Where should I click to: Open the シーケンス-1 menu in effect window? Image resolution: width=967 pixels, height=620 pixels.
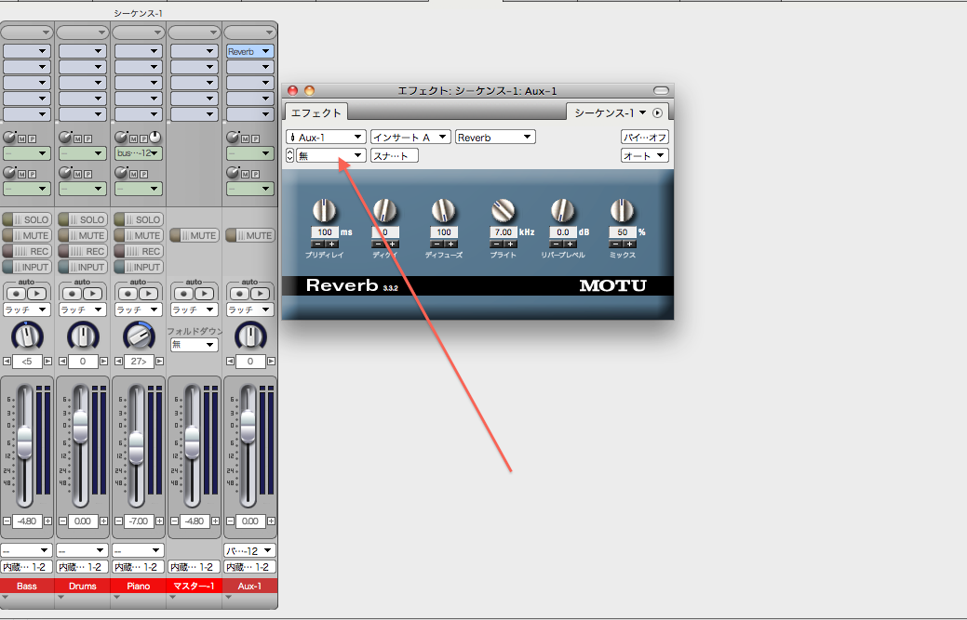[x=610, y=112]
